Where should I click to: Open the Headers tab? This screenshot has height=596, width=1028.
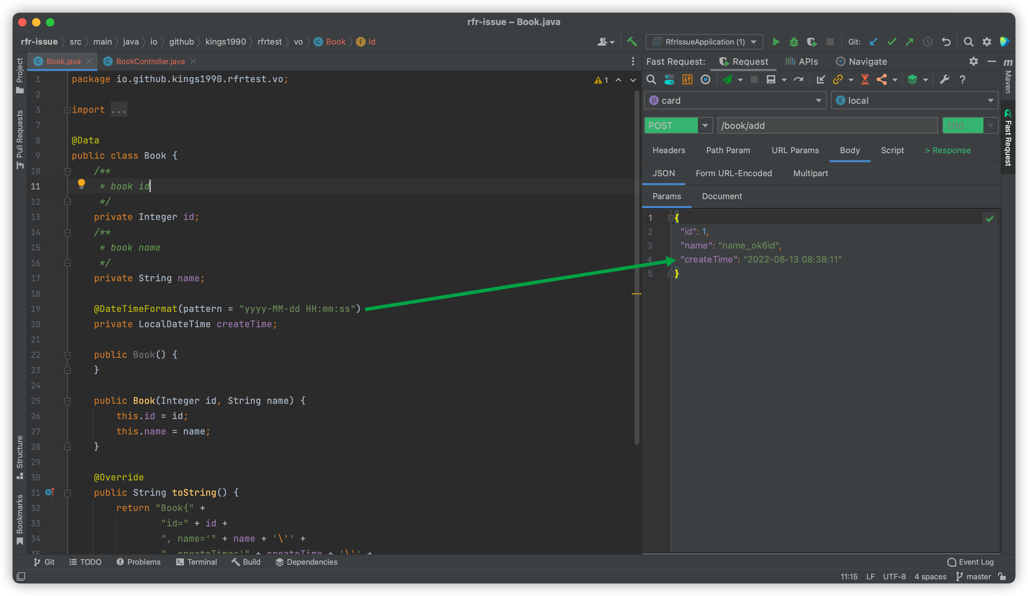point(669,150)
